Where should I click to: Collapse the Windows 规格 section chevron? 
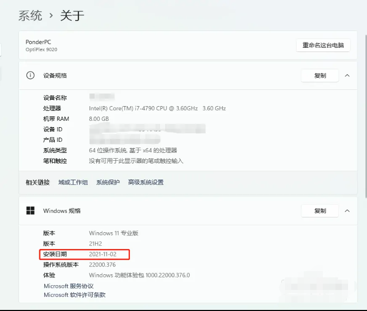[348, 211]
